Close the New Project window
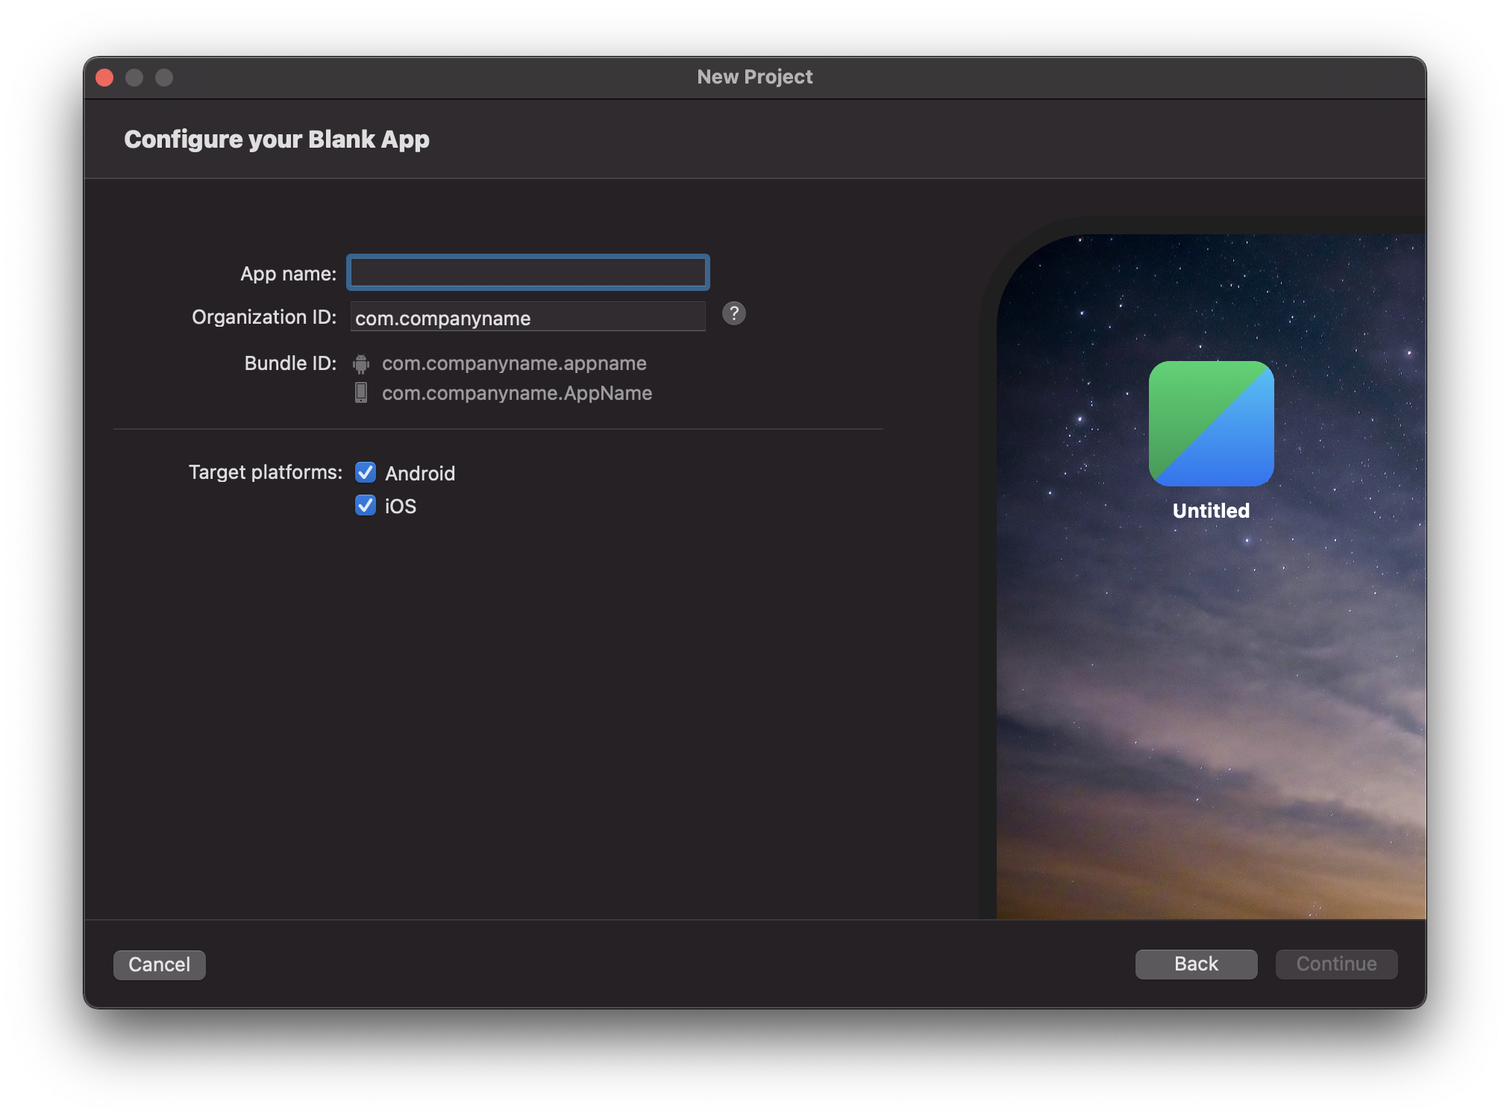Screen dimensions: 1510x1119 point(105,78)
